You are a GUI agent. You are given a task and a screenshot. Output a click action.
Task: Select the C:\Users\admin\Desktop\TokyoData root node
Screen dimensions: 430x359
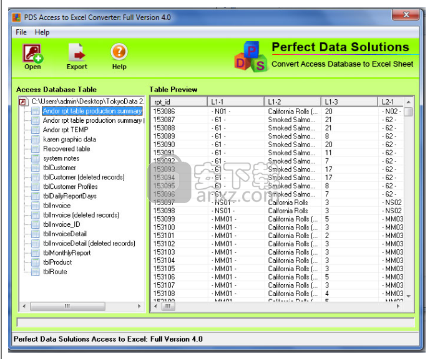[87, 102]
